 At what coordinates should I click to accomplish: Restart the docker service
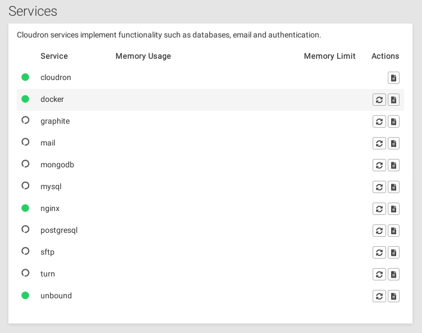coord(379,100)
